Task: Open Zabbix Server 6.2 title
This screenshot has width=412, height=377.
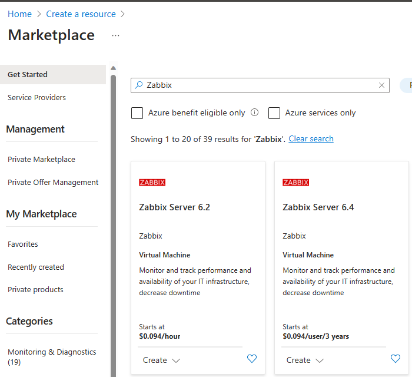Action: point(174,207)
